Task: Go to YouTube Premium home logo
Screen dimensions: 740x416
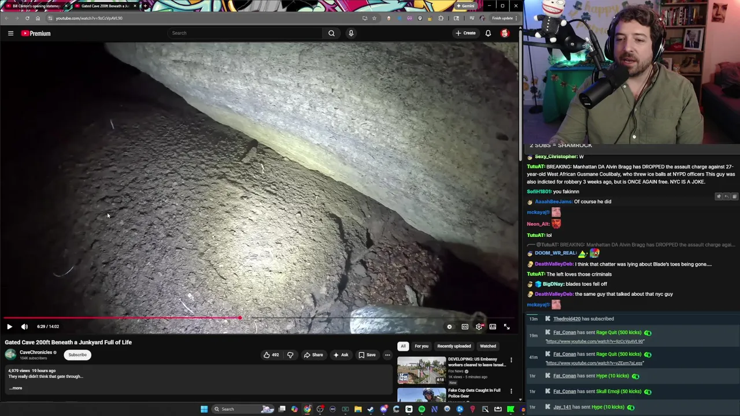Action: 36,33
